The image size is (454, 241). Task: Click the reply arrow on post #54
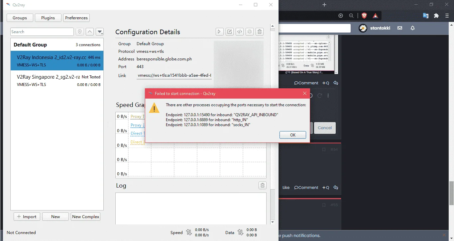(336, 188)
